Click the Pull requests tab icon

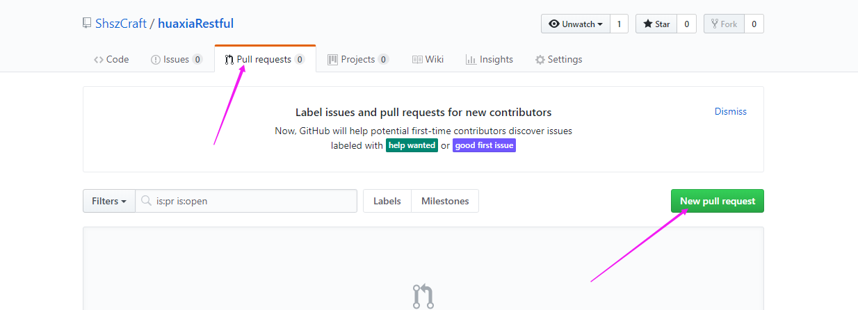coord(229,60)
